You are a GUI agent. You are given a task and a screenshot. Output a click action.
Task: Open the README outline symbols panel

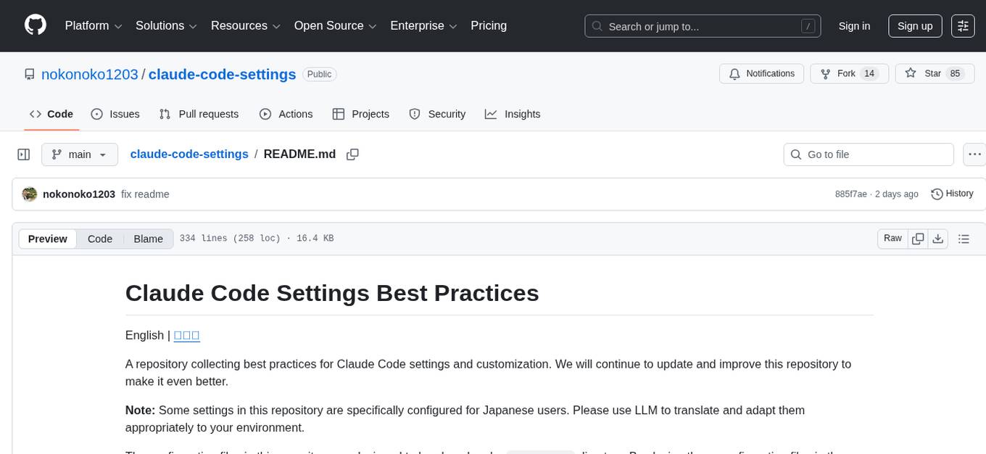(x=964, y=238)
